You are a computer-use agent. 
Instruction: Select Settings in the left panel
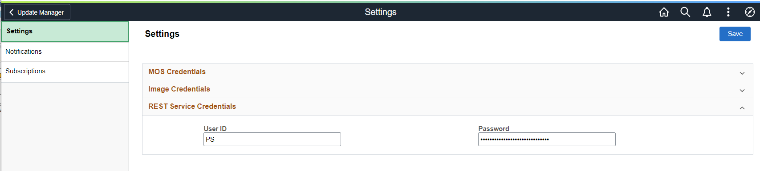[x=65, y=32]
